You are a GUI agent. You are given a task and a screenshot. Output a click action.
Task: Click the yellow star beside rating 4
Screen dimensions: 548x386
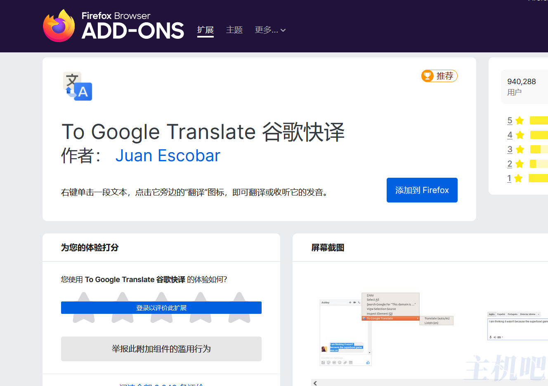point(520,135)
